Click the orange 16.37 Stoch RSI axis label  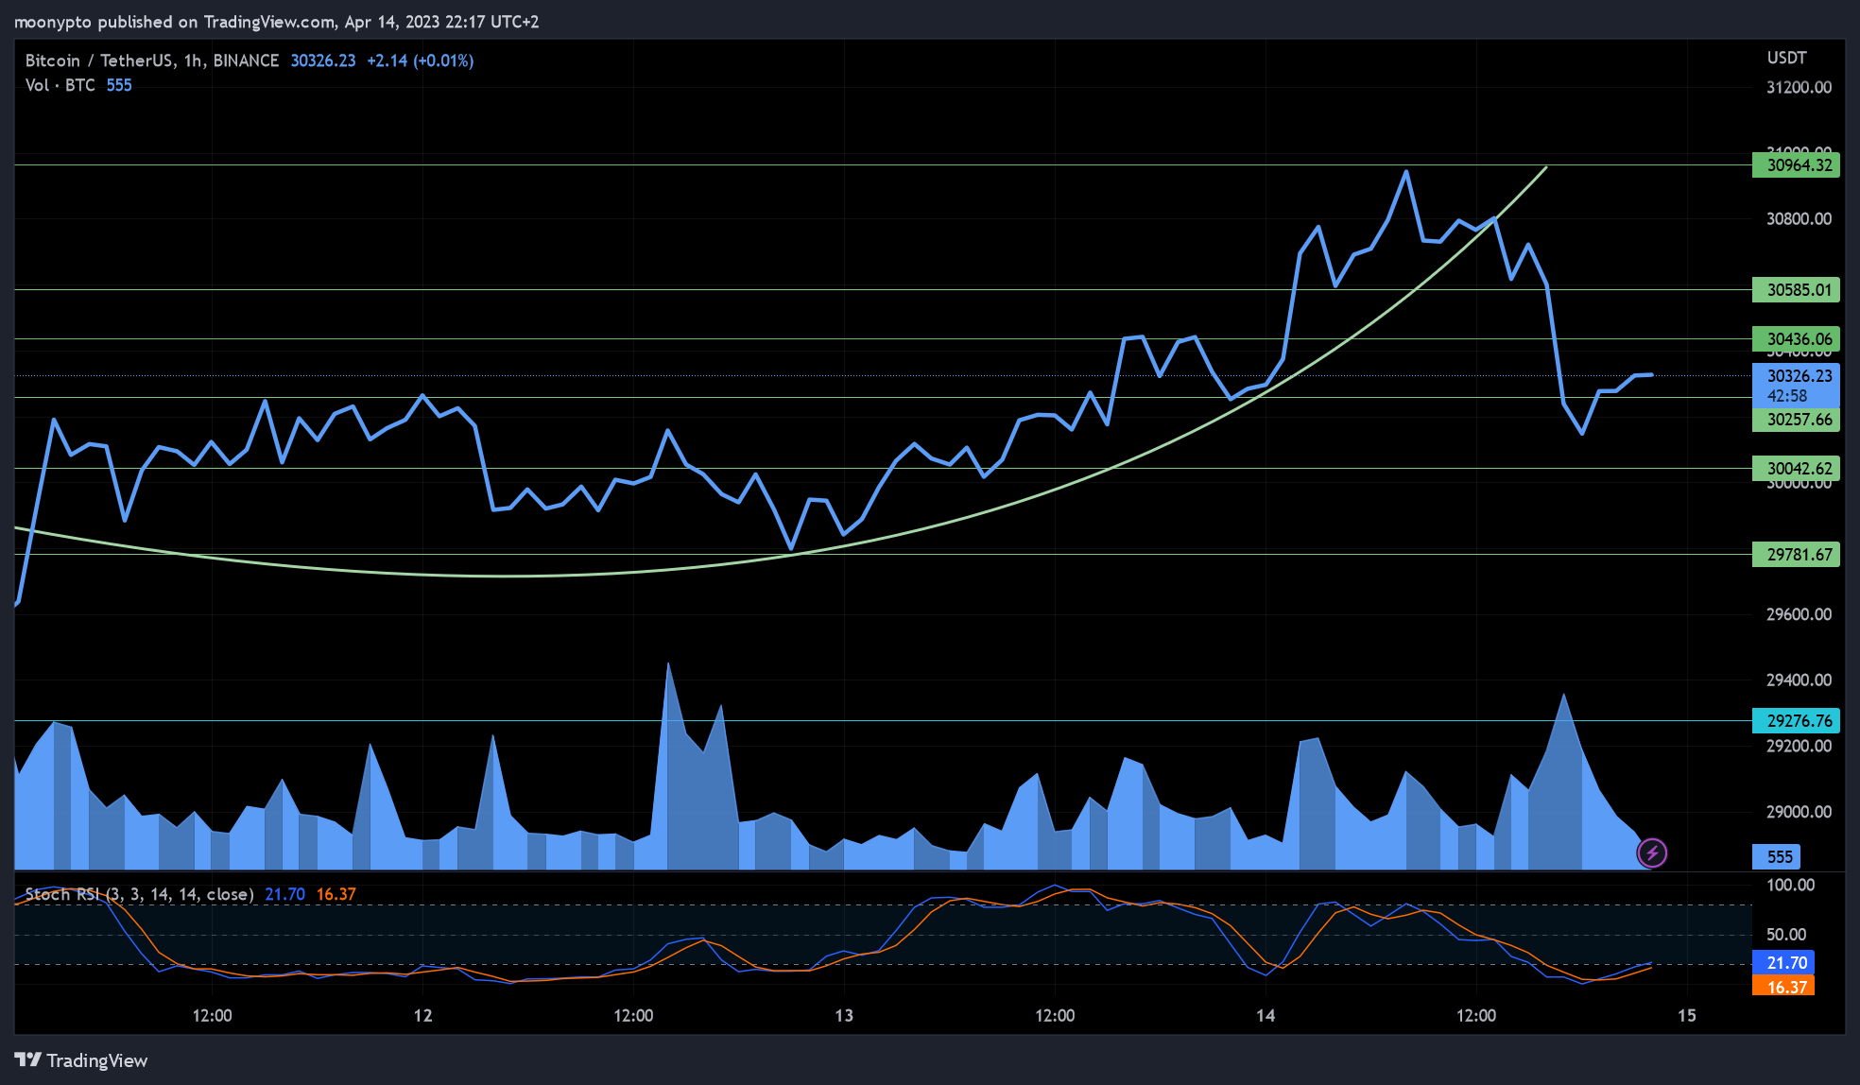(x=1783, y=988)
